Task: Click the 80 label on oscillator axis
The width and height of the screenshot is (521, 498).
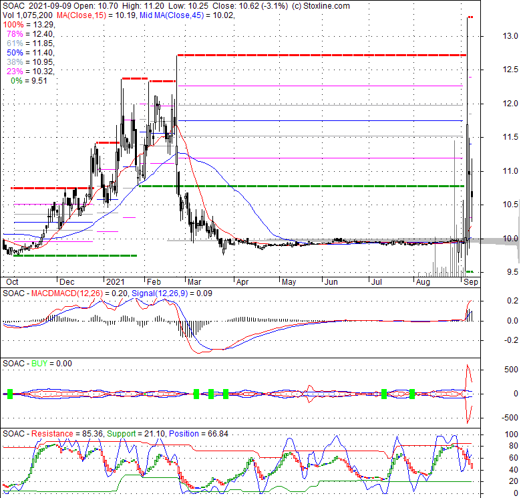Action: point(514,446)
